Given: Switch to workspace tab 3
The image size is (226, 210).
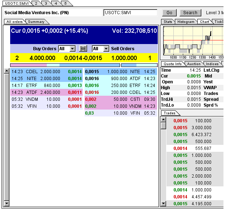Looking at the screenshot, I should (46, 4).
